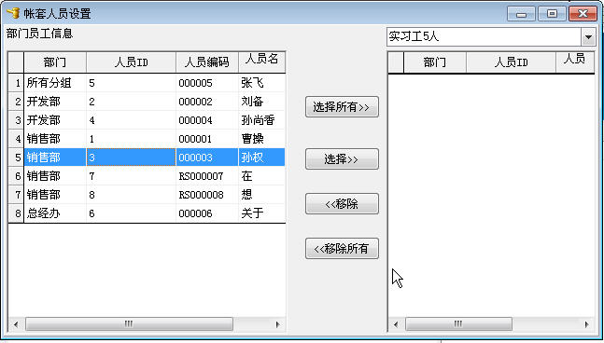Select row number 1 header
Image resolution: width=604 pixels, height=343 pixels.
(16, 83)
